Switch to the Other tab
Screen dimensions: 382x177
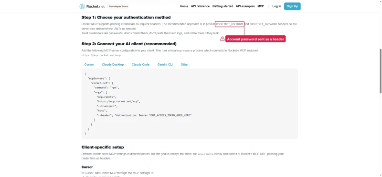(x=185, y=65)
